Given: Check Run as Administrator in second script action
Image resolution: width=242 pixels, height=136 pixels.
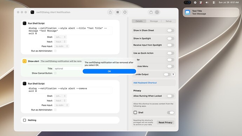Looking at the screenshot, I should point(55,110).
